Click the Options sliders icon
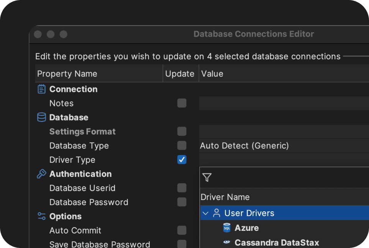 (41, 216)
